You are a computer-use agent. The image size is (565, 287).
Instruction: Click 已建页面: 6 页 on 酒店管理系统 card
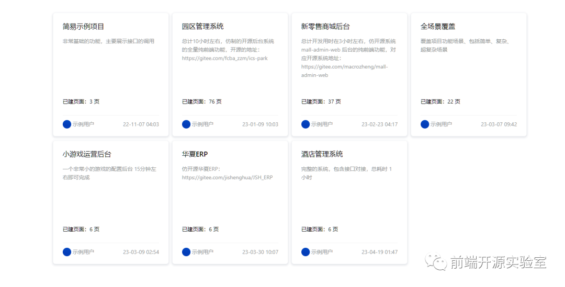point(319,229)
